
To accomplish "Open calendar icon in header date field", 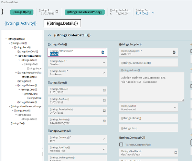I will (57, 12).
